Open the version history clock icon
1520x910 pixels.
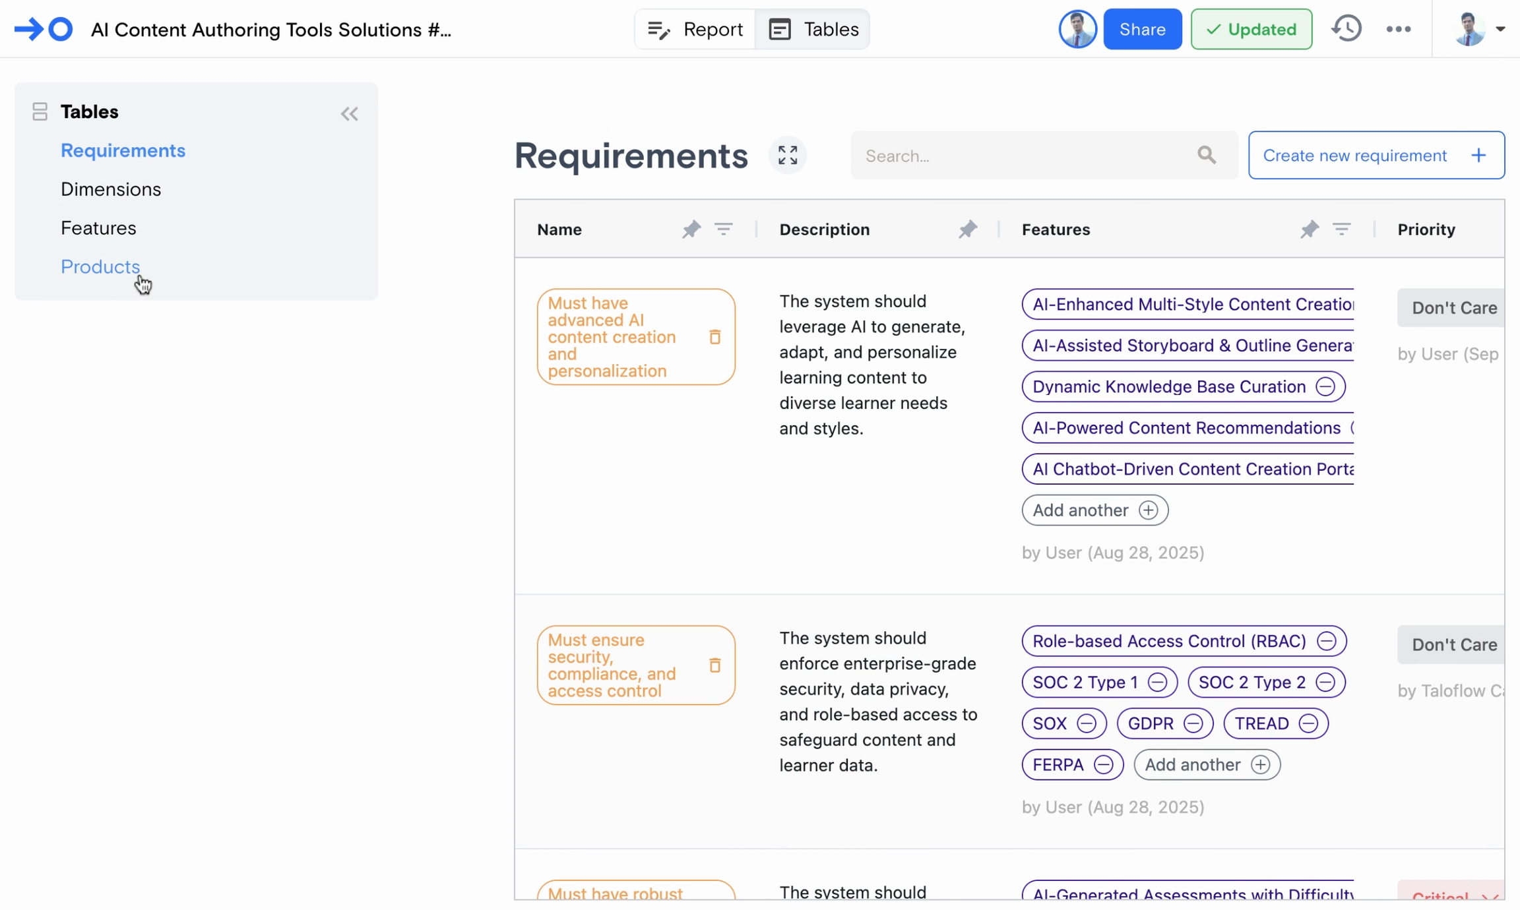point(1346,29)
